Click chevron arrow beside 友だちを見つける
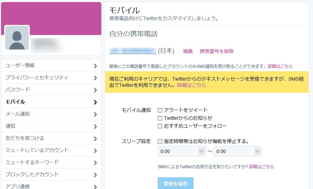The width and height of the screenshot is (313, 189). (95, 138)
